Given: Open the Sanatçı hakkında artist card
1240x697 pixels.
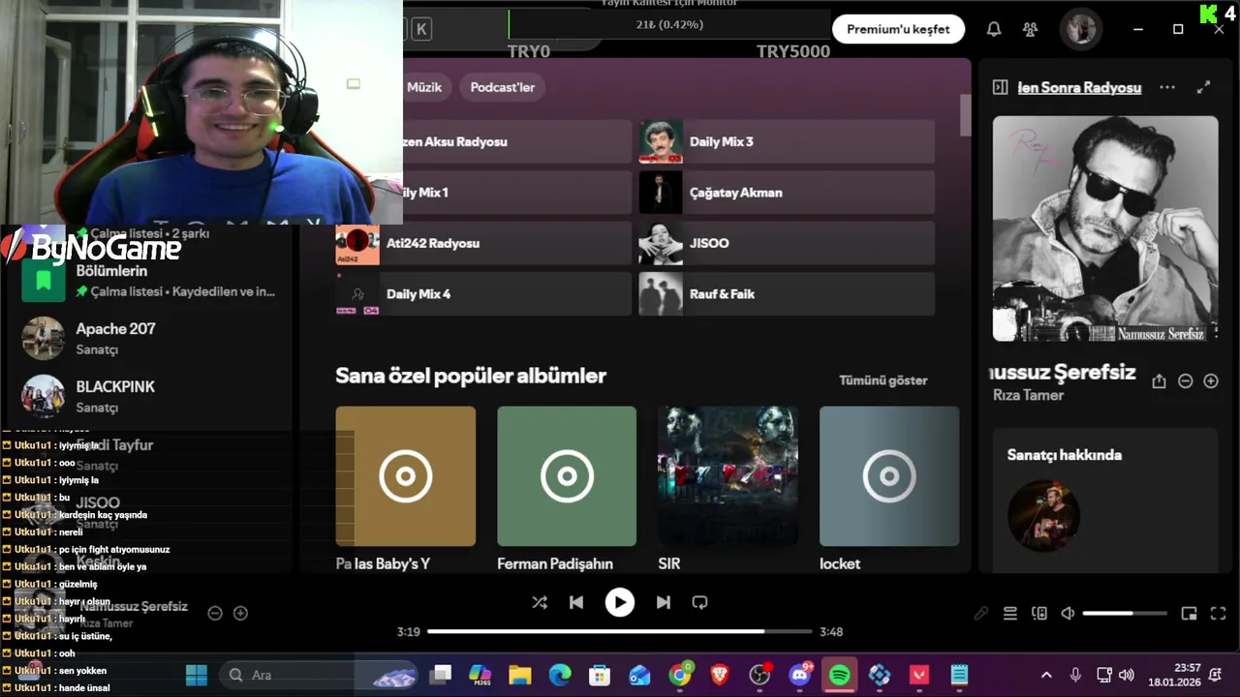Looking at the screenshot, I should (1105, 500).
